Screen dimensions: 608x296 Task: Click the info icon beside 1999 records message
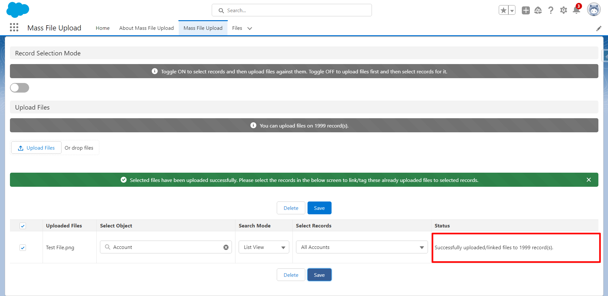[x=253, y=125]
